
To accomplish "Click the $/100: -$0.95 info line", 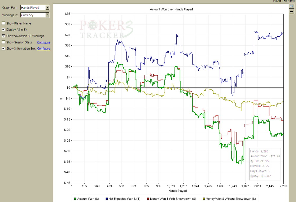I will 260,161.
